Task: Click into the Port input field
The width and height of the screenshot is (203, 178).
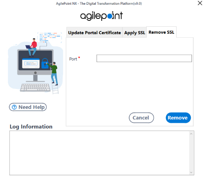Action: coord(144,58)
